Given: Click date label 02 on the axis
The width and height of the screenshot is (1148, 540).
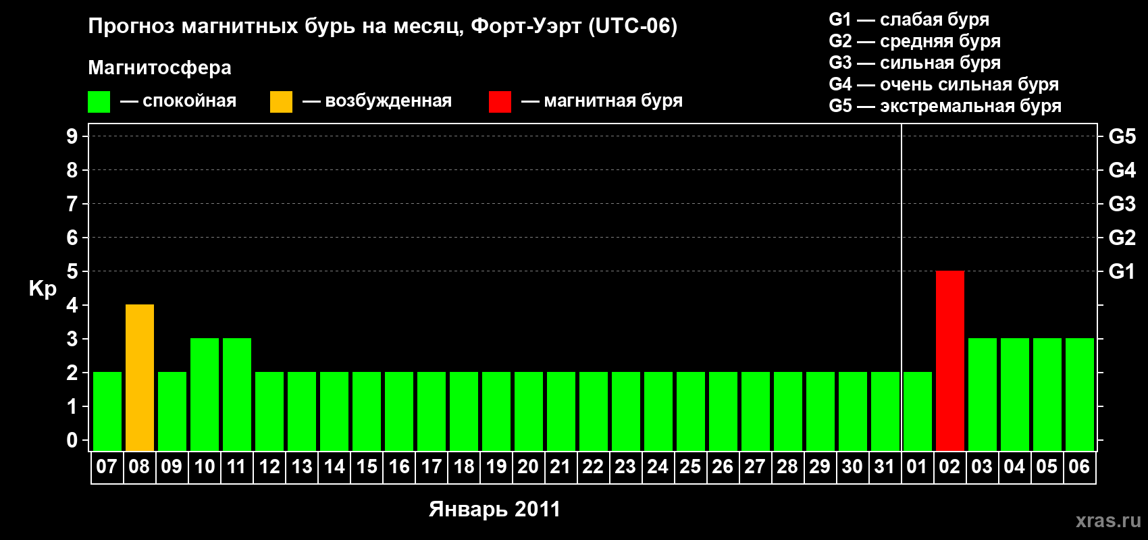Looking at the screenshot, I should coord(949,466).
